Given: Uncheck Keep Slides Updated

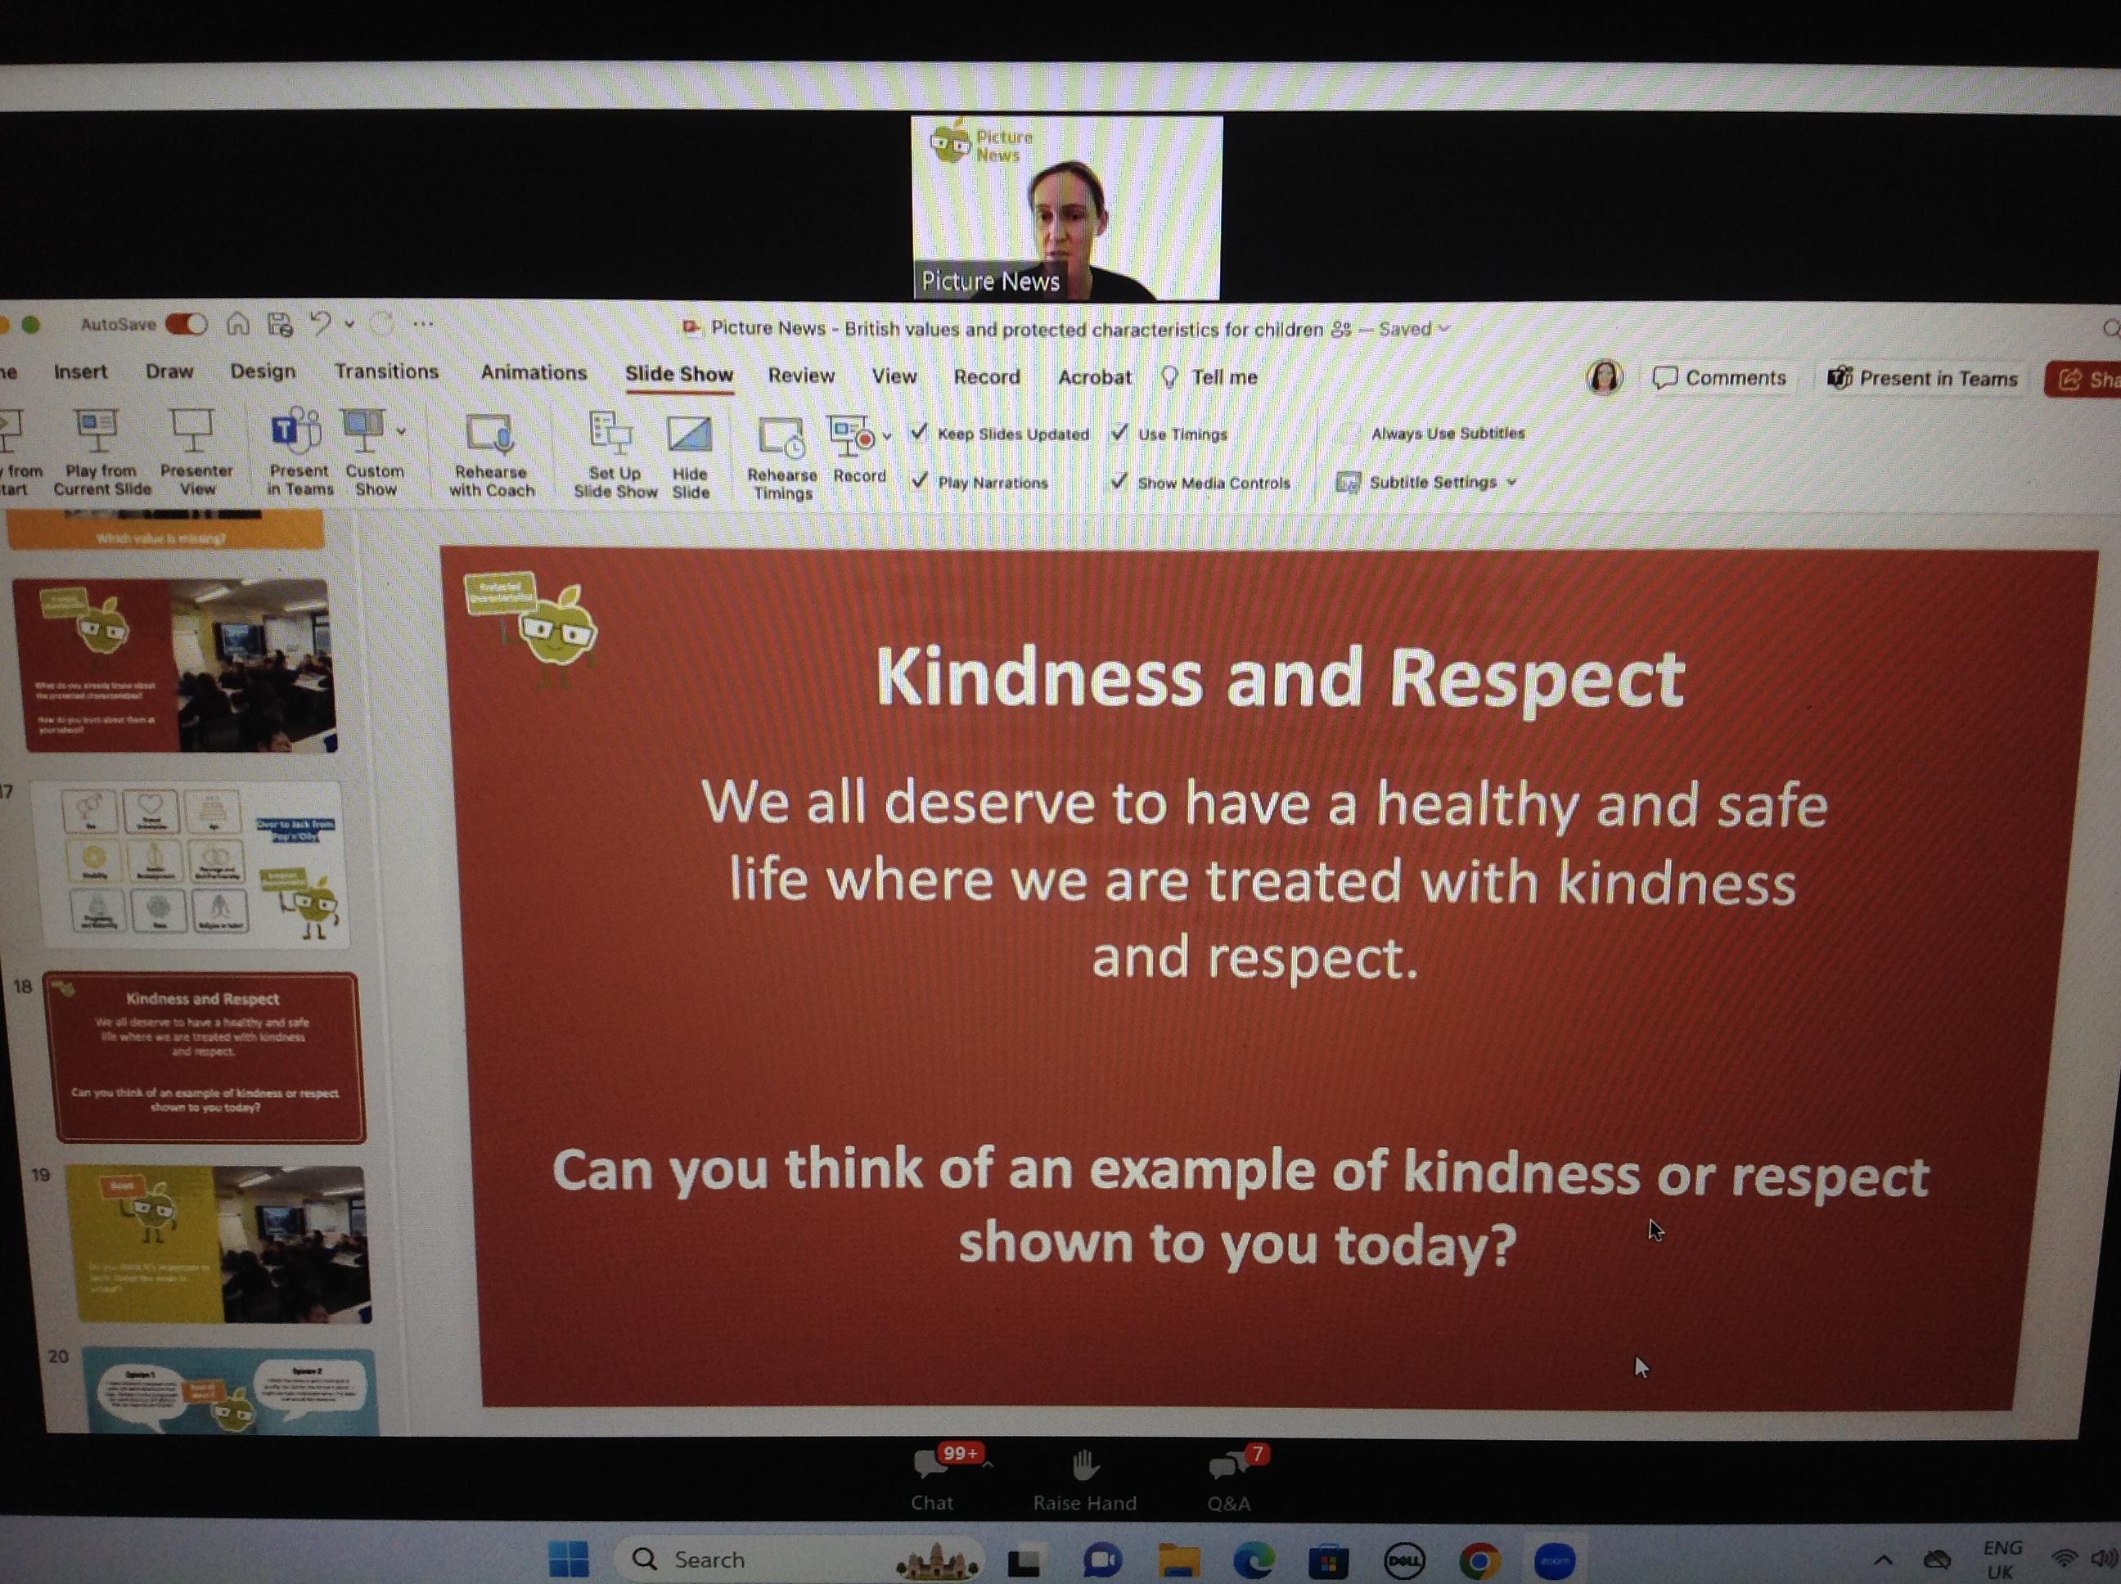Looking at the screenshot, I should [920, 434].
